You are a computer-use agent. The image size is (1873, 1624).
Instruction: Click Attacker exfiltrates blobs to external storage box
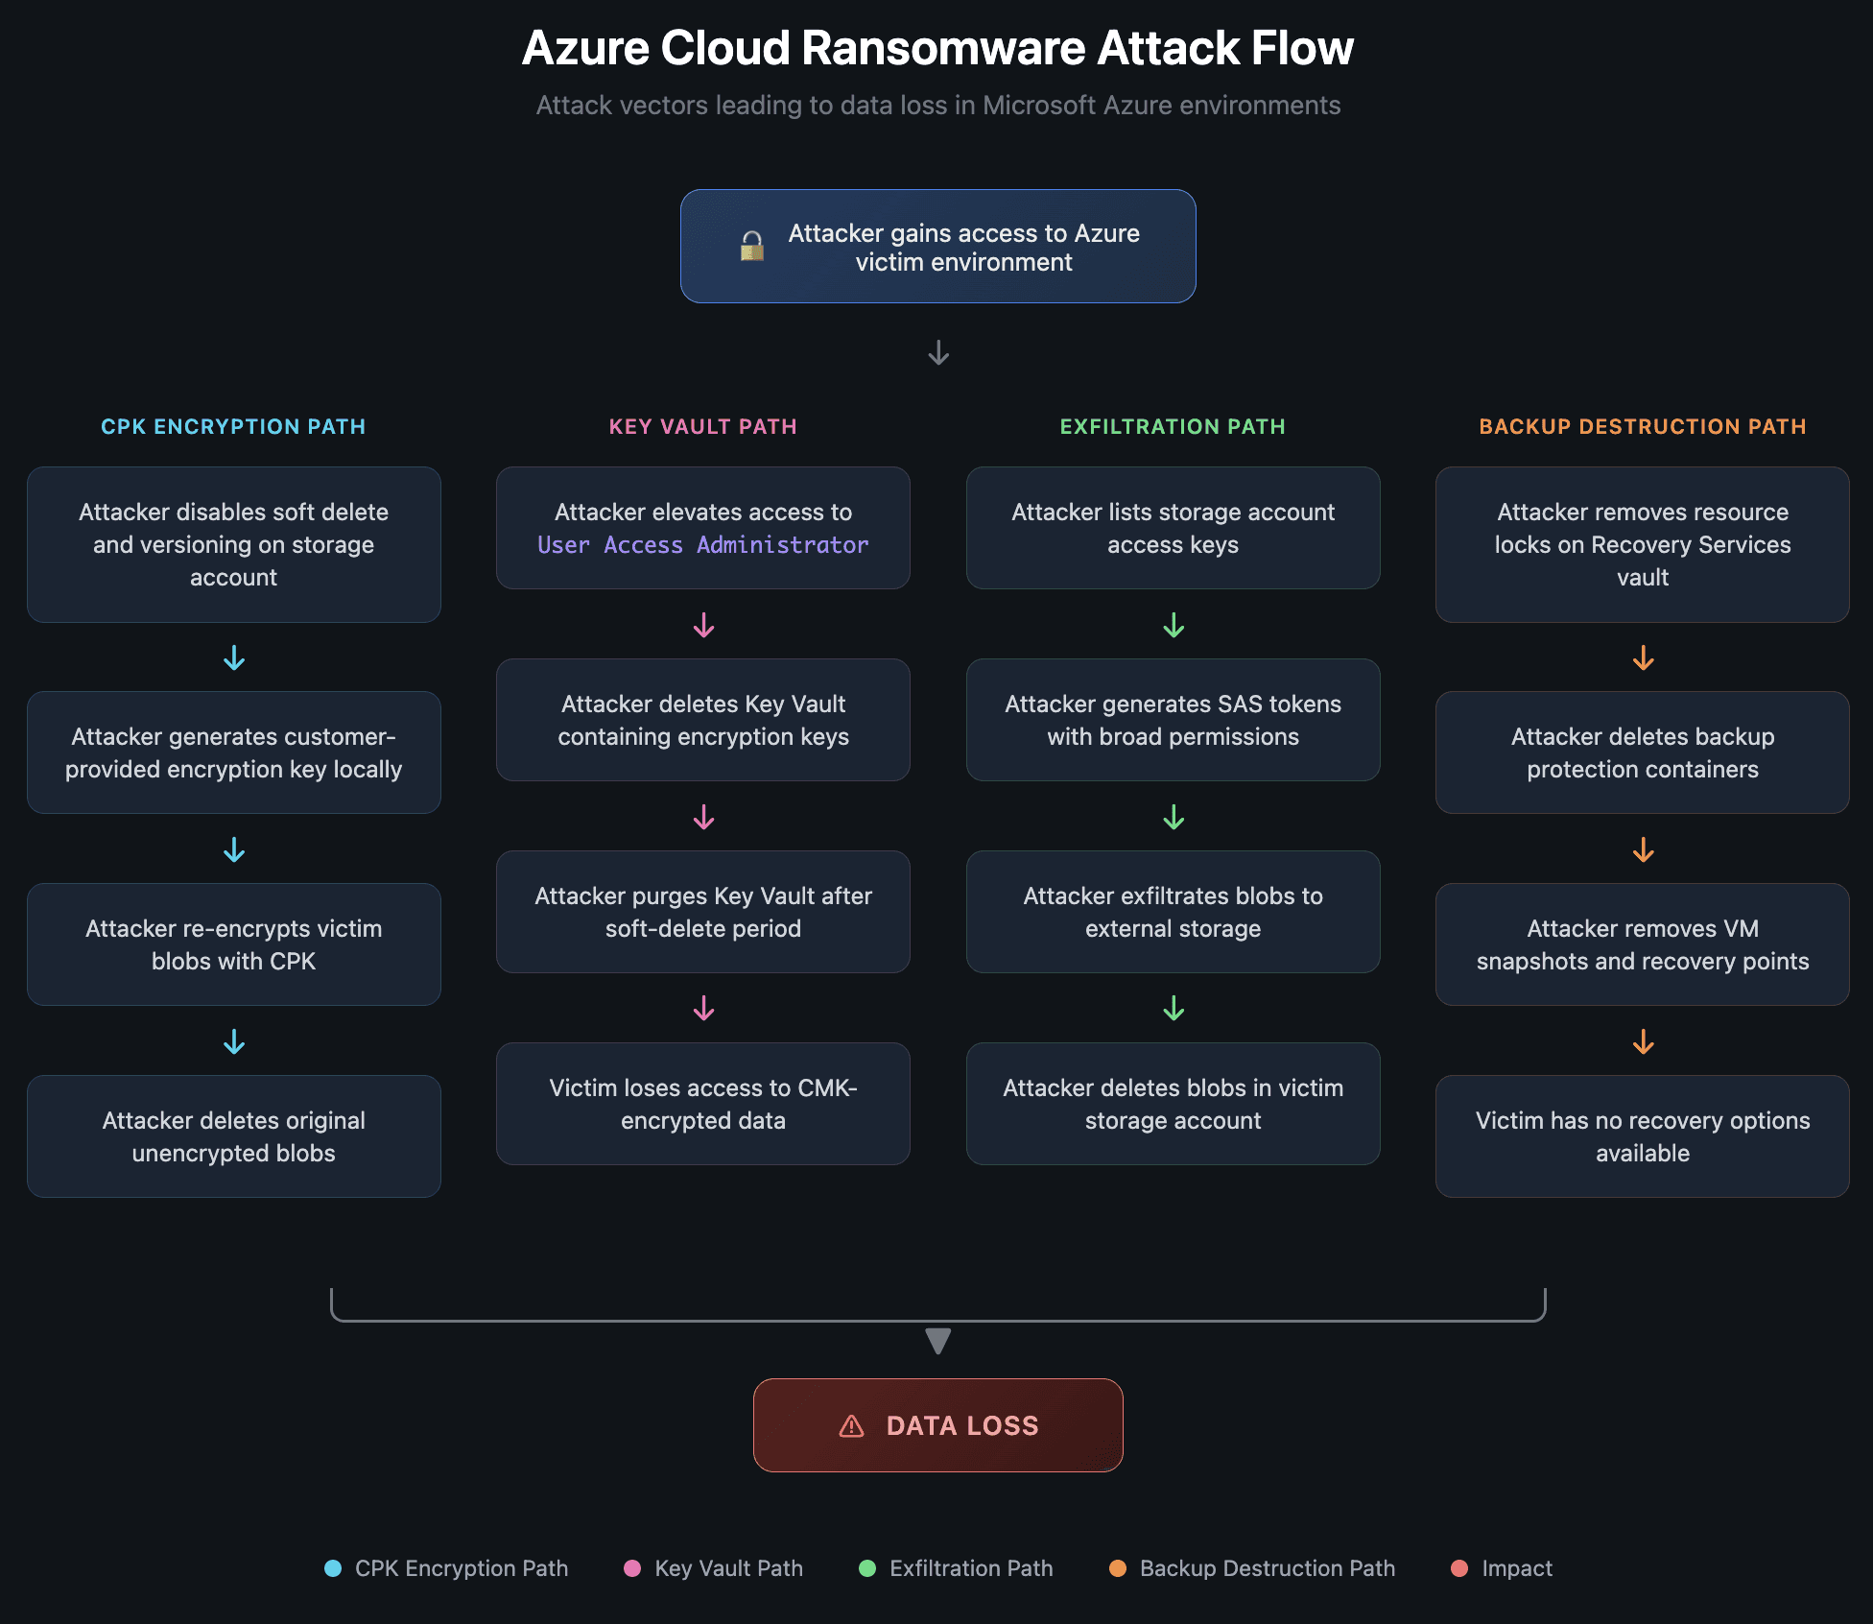click(1173, 912)
